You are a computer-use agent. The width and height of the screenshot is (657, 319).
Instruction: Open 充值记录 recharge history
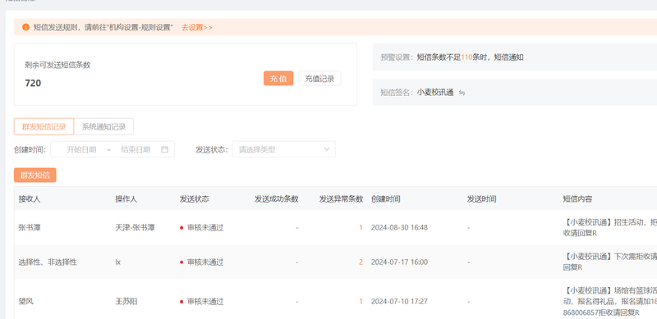(319, 78)
